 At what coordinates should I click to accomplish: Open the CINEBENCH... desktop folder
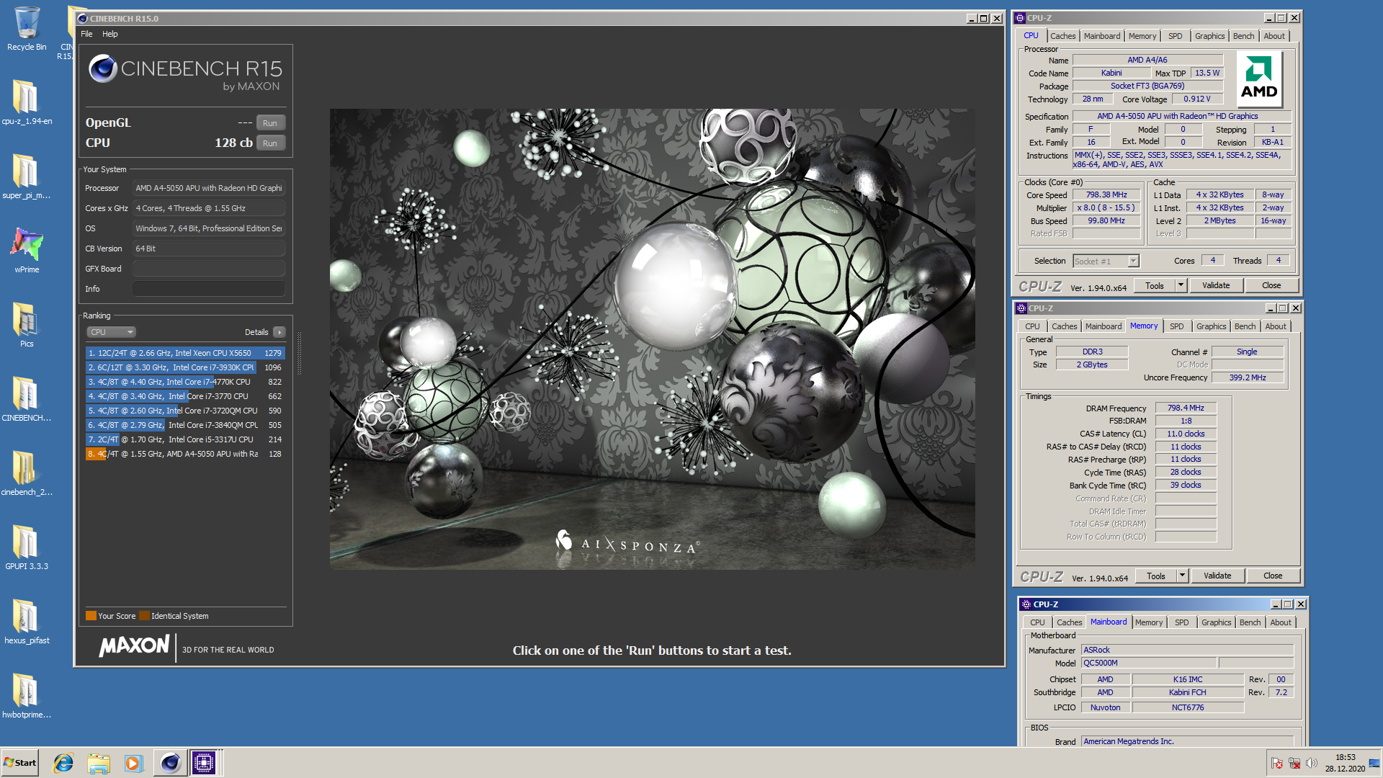coord(27,399)
